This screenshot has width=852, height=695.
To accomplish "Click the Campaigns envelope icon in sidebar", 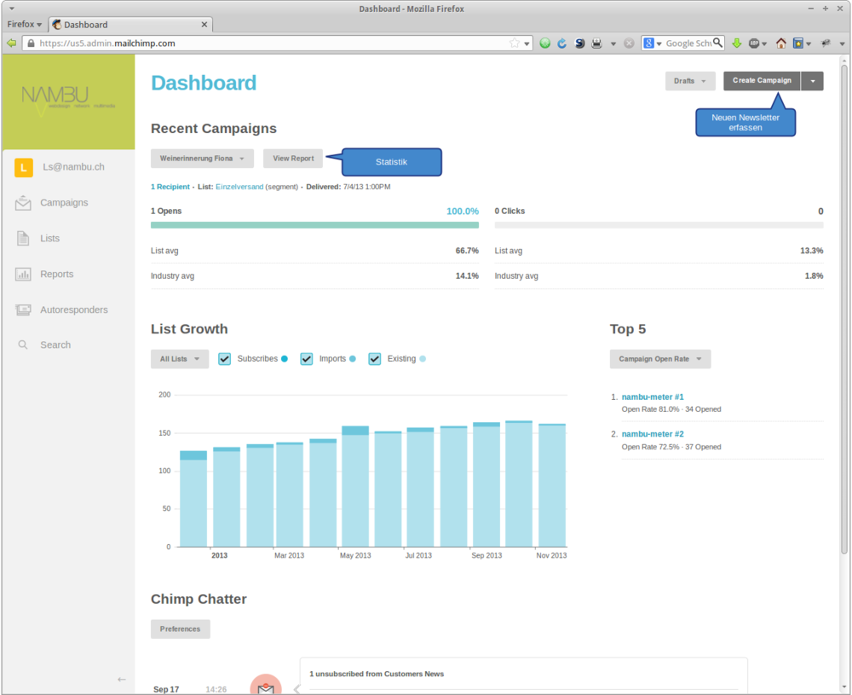I will tap(23, 203).
